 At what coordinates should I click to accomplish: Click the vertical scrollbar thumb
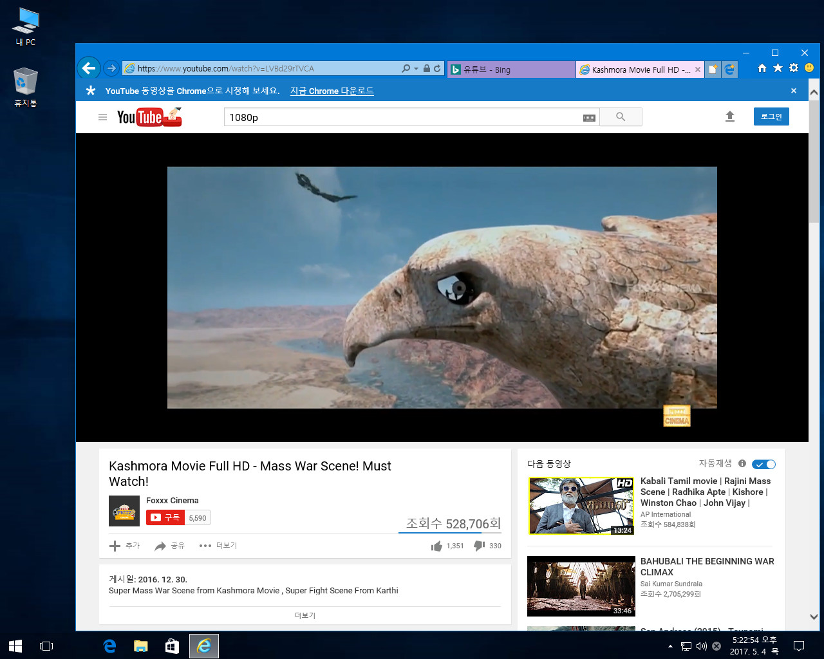814,161
